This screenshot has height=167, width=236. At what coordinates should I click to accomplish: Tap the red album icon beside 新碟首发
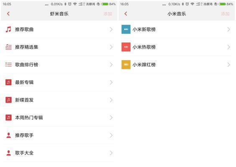(8, 100)
